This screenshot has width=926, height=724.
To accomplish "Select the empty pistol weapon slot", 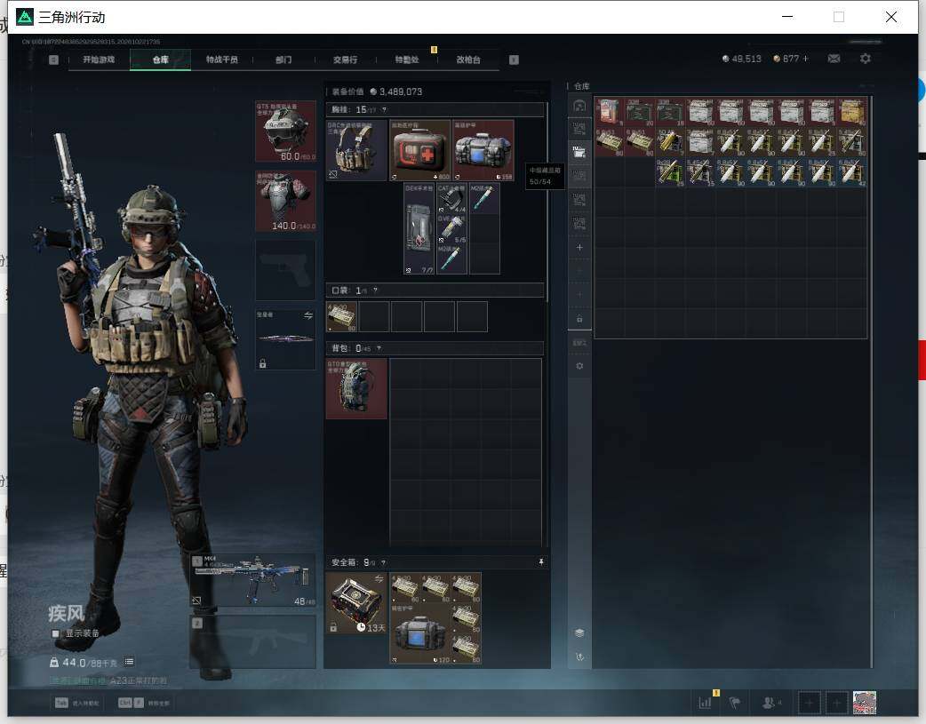I will click(285, 270).
